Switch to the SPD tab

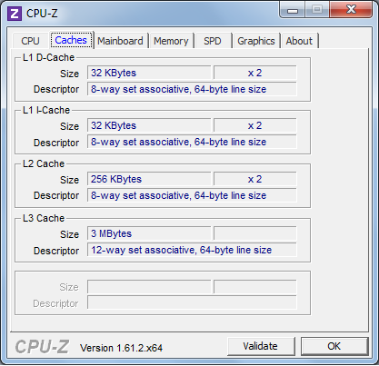click(x=213, y=41)
